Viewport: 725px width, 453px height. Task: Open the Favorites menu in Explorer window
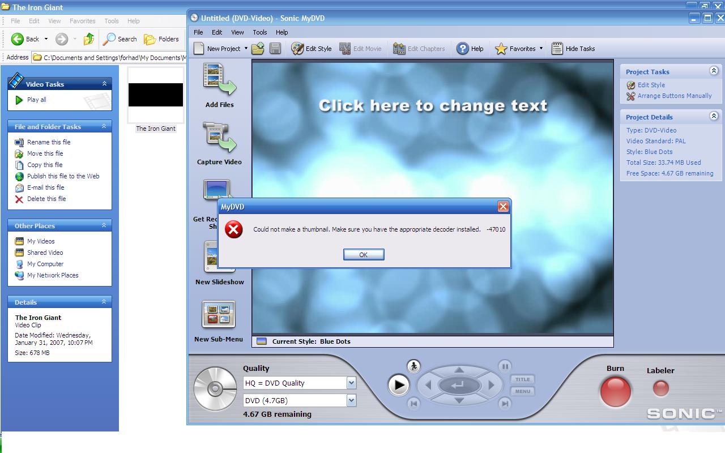pos(83,21)
